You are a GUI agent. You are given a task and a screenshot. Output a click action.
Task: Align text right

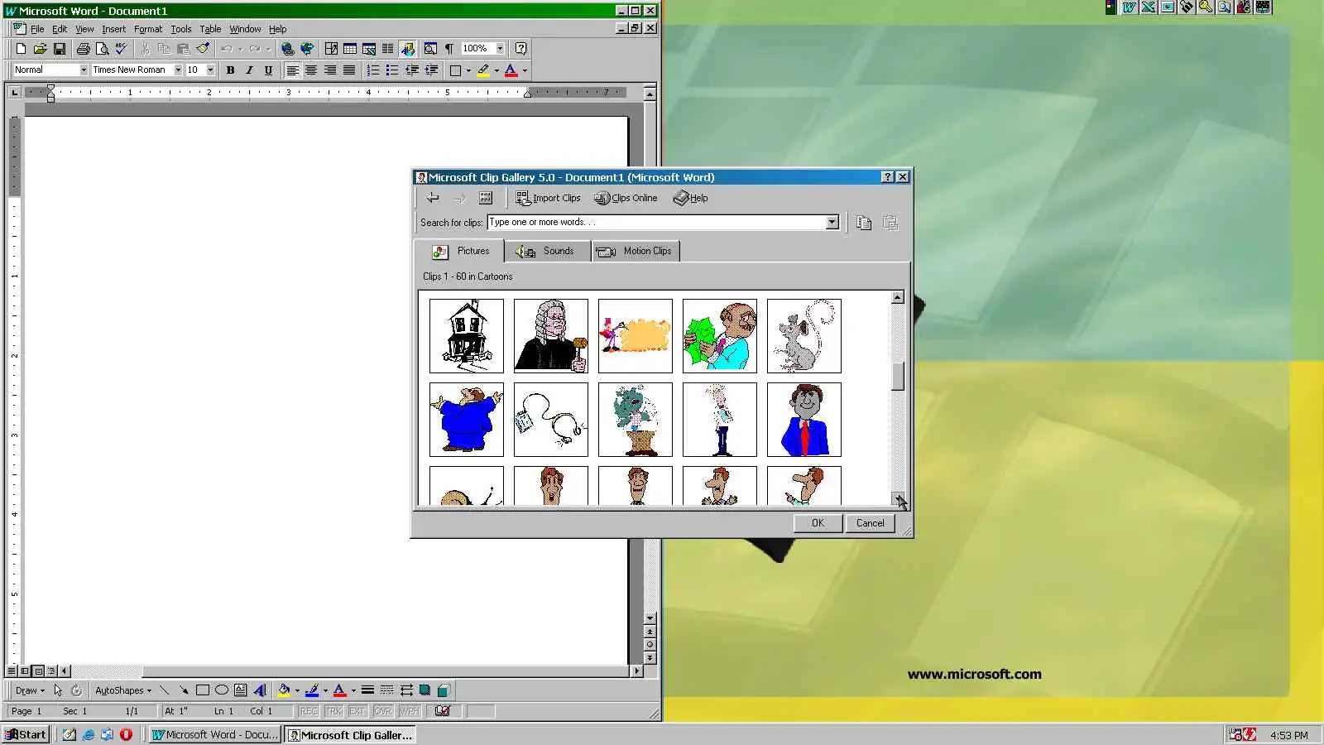330,70
